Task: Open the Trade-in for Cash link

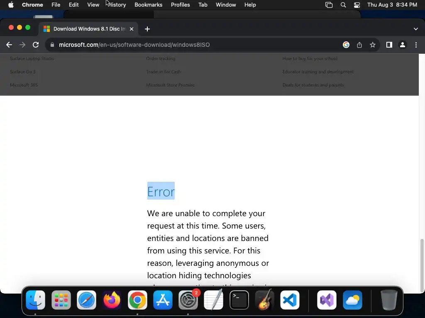Action: click(164, 72)
